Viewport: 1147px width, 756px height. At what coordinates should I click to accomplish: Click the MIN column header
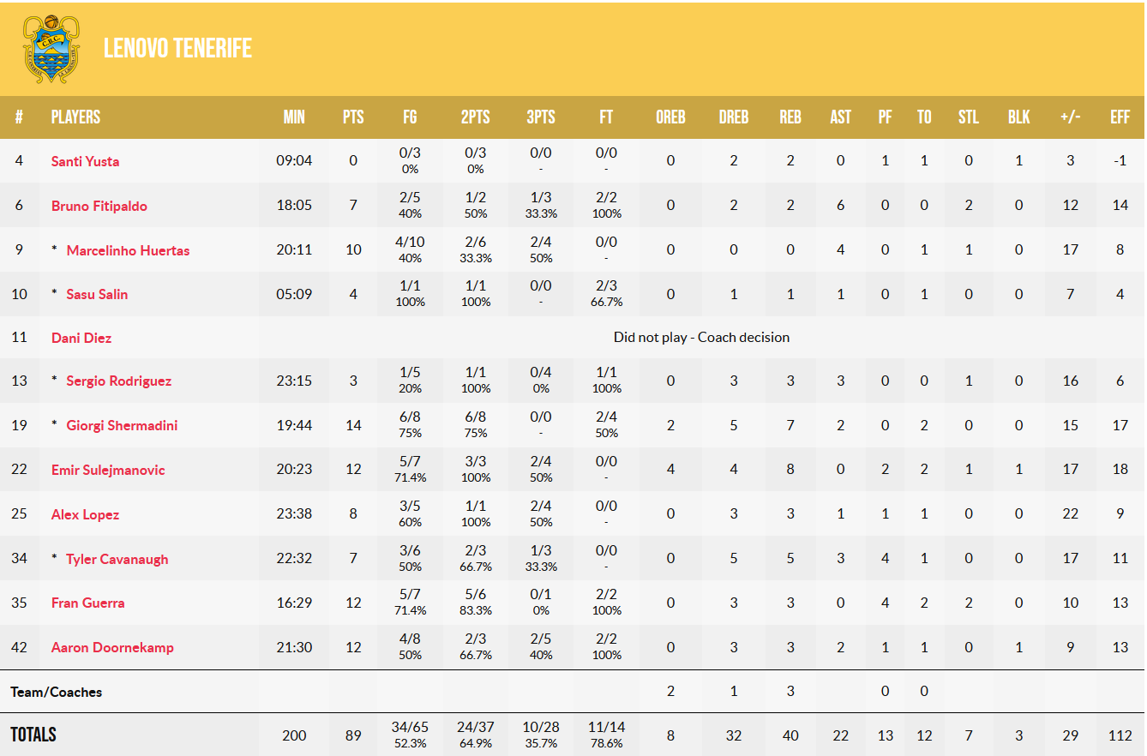(294, 117)
